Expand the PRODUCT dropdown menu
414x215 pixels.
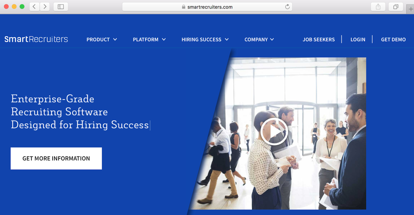(x=102, y=40)
